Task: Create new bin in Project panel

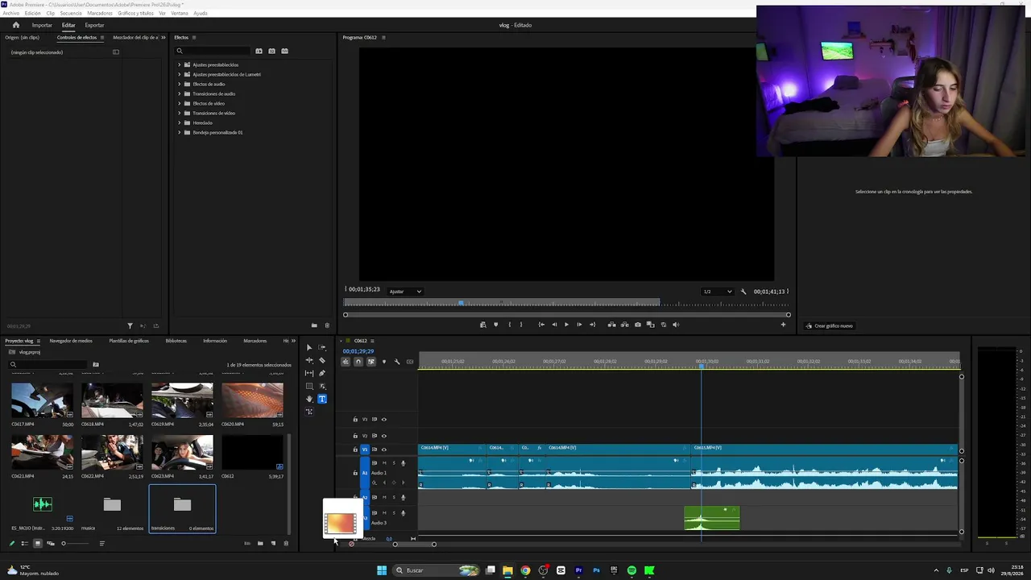Action: click(x=260, y=544)
